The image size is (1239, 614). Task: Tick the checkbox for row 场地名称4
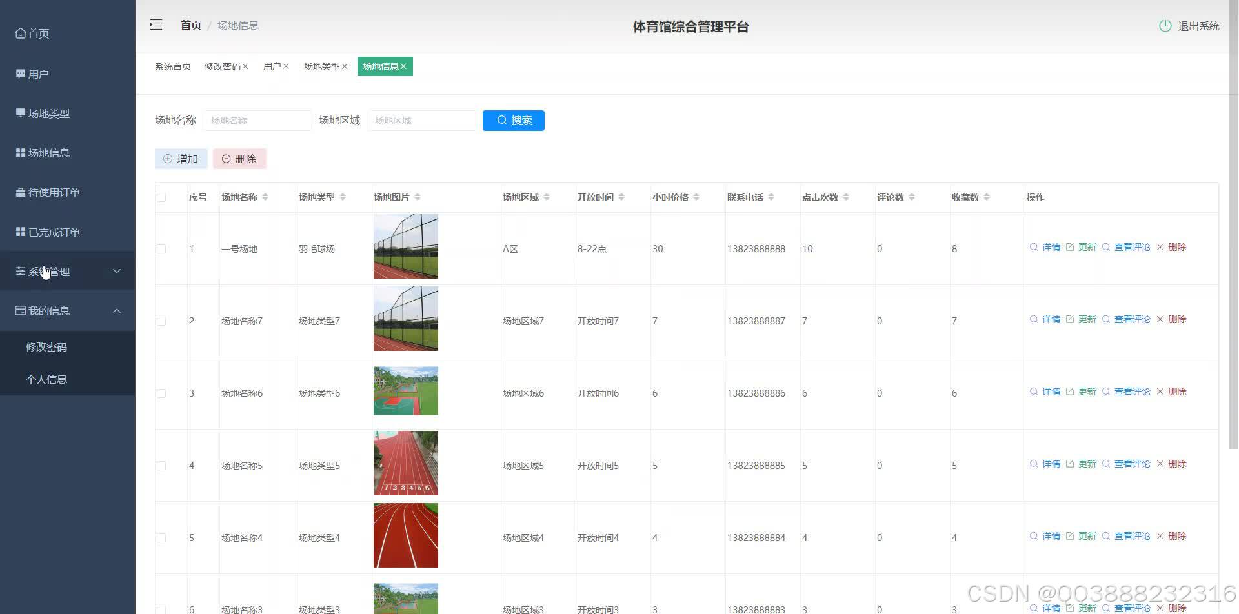(x=161, y=538)
